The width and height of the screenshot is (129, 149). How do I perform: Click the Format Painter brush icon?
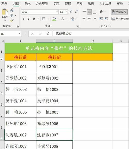pyautogui.click(x=12, y=20)
